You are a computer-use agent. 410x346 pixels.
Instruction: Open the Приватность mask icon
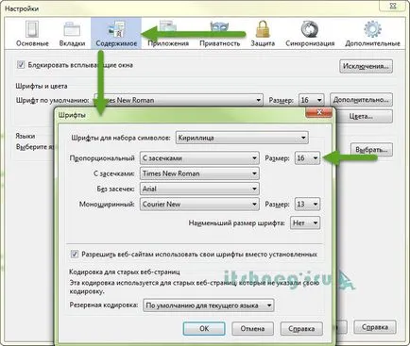click(x=219, y=34)
